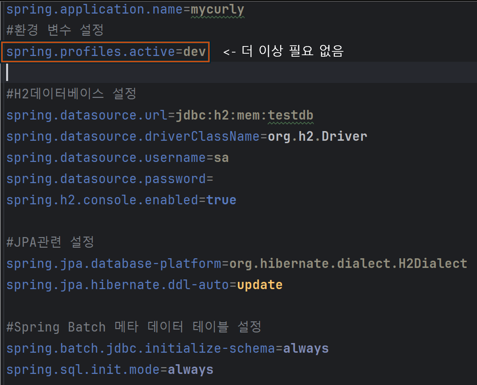Click the spring.datasource.driverClassName key
The image size is (477, 385).
133,136
